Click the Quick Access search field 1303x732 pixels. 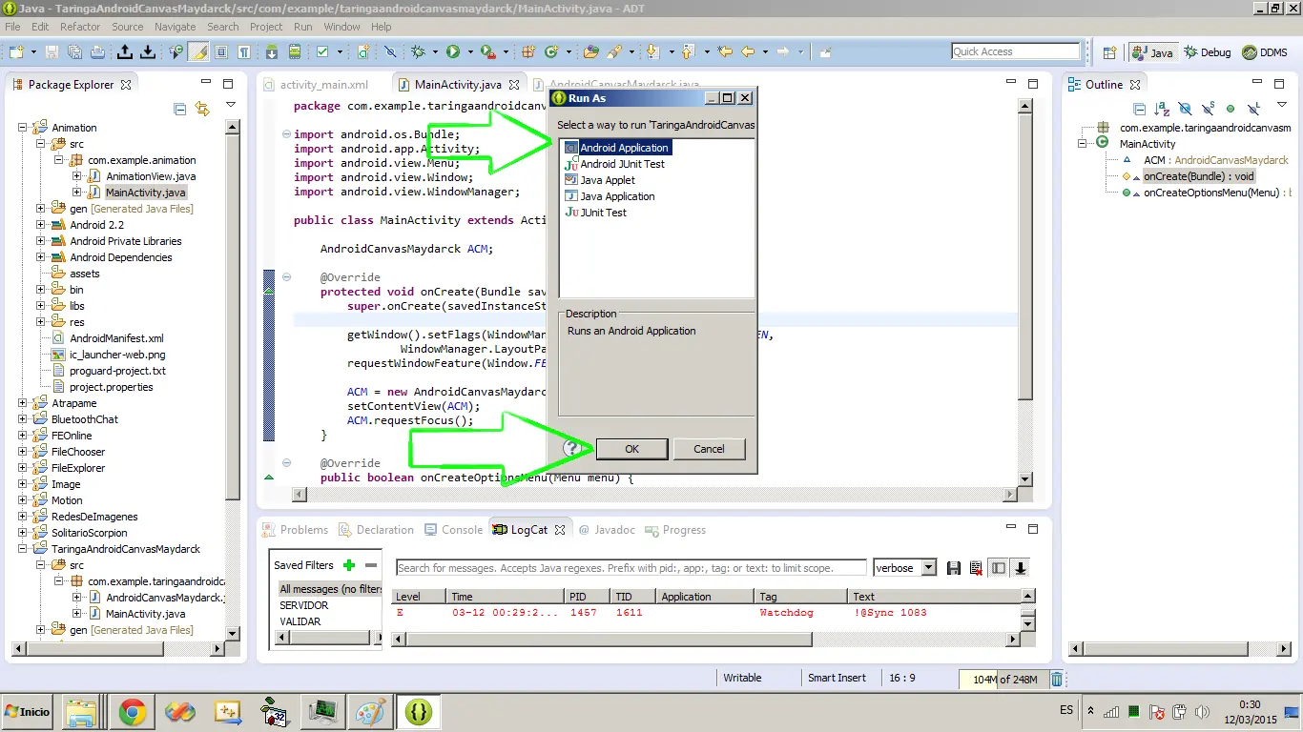(x=1016, y=51)
